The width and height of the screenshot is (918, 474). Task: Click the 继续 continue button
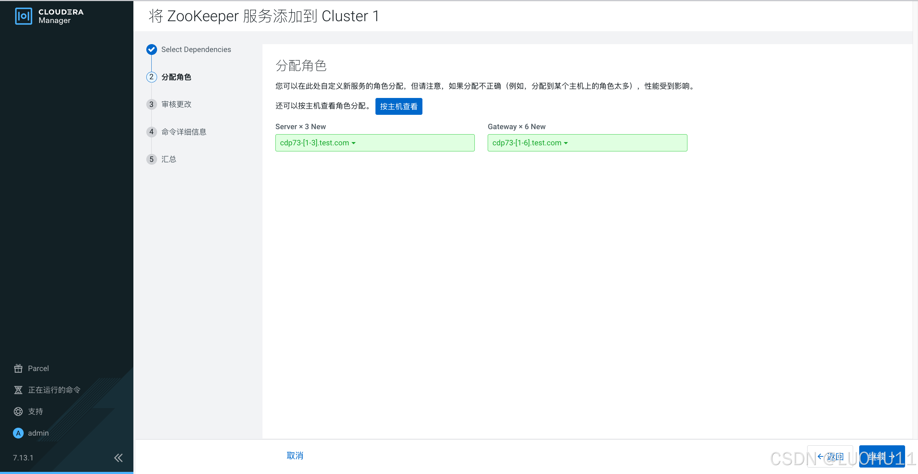(882, 456)
